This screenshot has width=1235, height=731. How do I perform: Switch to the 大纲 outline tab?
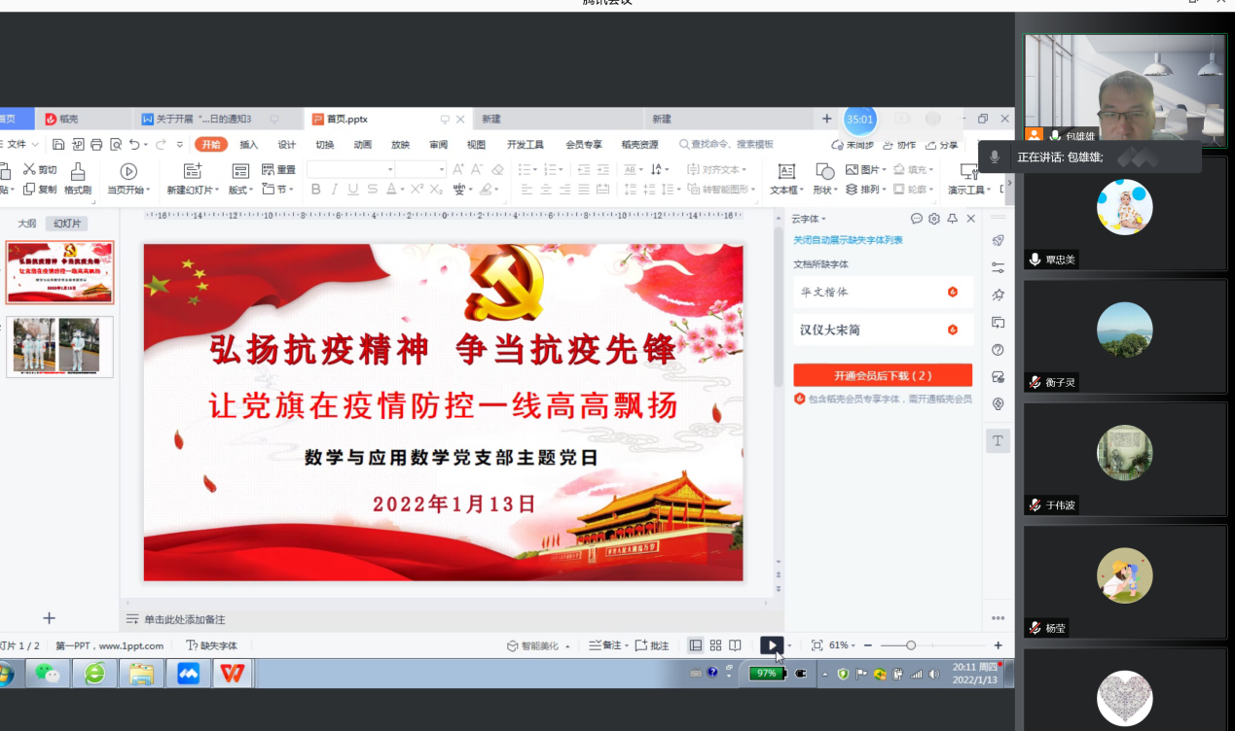click(27, 224)
